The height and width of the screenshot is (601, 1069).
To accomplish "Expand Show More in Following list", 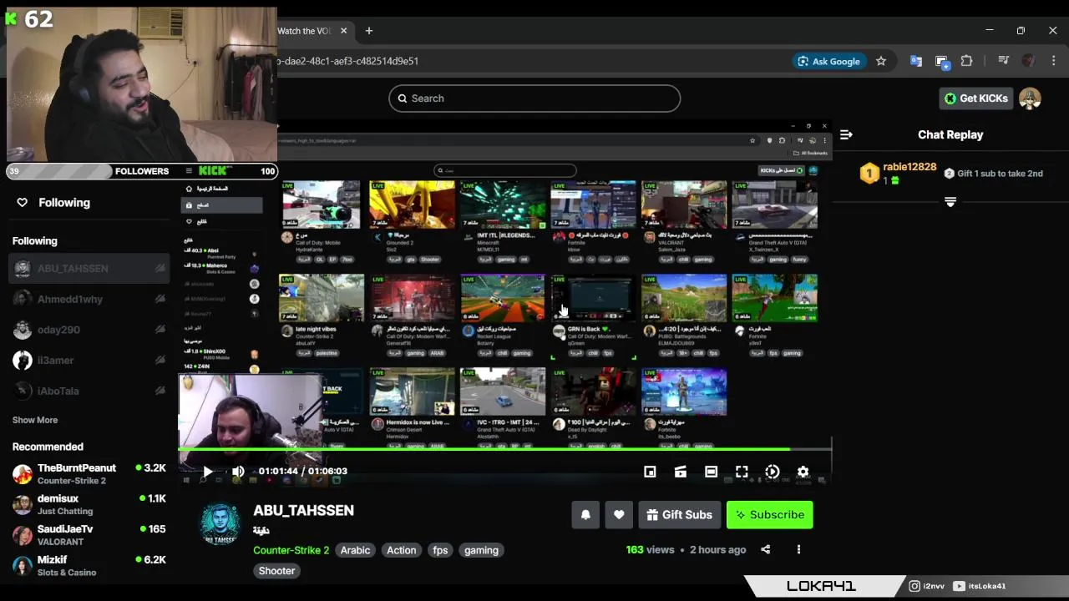I will pyautogui.click(x=35, y=420).
